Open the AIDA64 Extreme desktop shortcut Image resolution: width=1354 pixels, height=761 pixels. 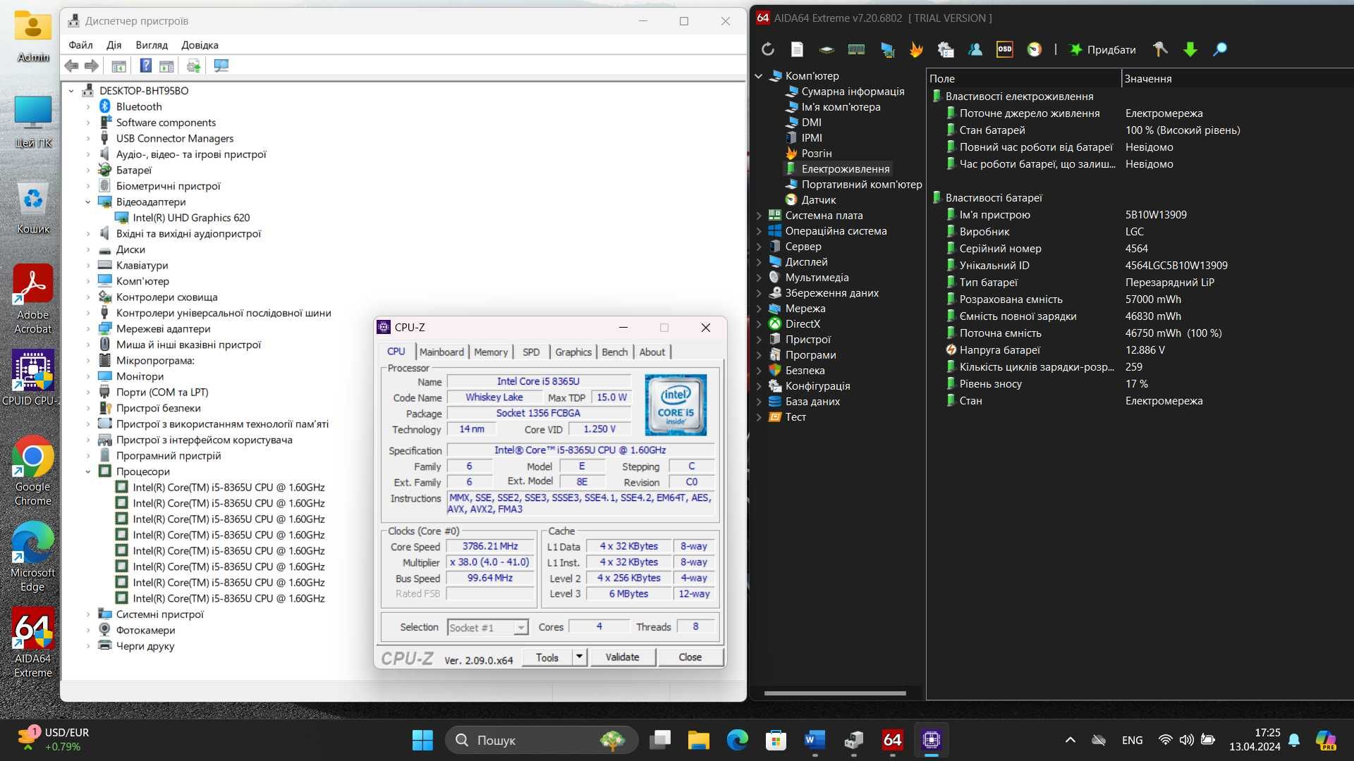[x=33, y=643]
